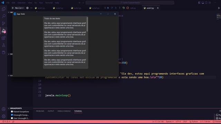Viewport: 221px width, 124px height.
Task: Click the command center search box
Action: [x=130, y=3]
